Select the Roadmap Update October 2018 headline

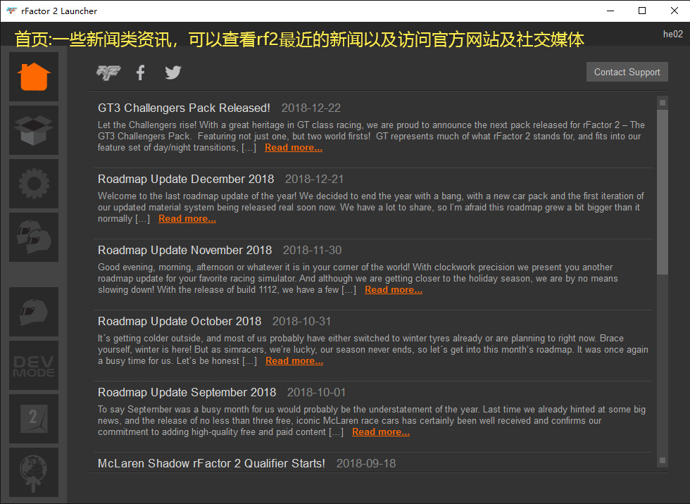pos(180,322)
